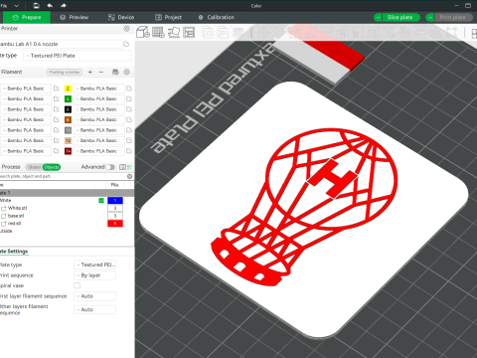Click the Add model cube icon
Screen dimensions: 477x358
143,32
